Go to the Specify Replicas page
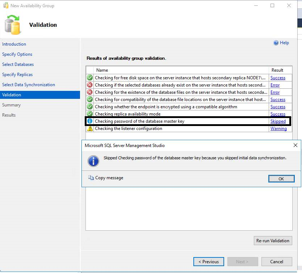The width and height of the screenshot is (302, 273). [x=17, y=75]
